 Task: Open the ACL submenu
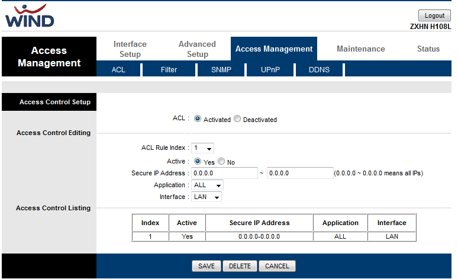[118, 70]
